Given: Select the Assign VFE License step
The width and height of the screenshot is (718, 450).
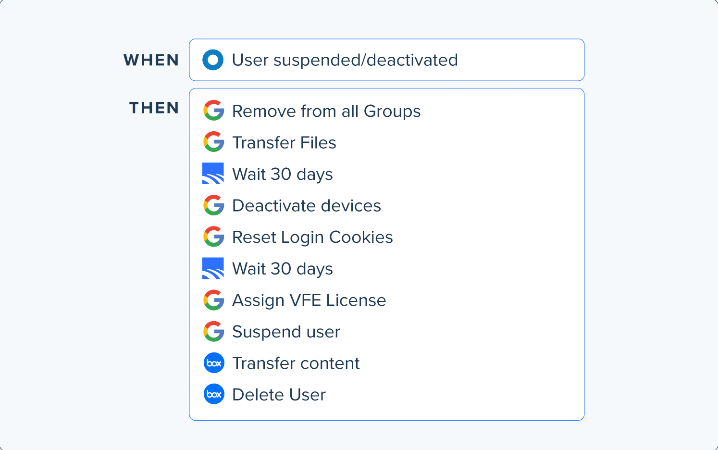Looking at the screenshot, I should point(309,300).
